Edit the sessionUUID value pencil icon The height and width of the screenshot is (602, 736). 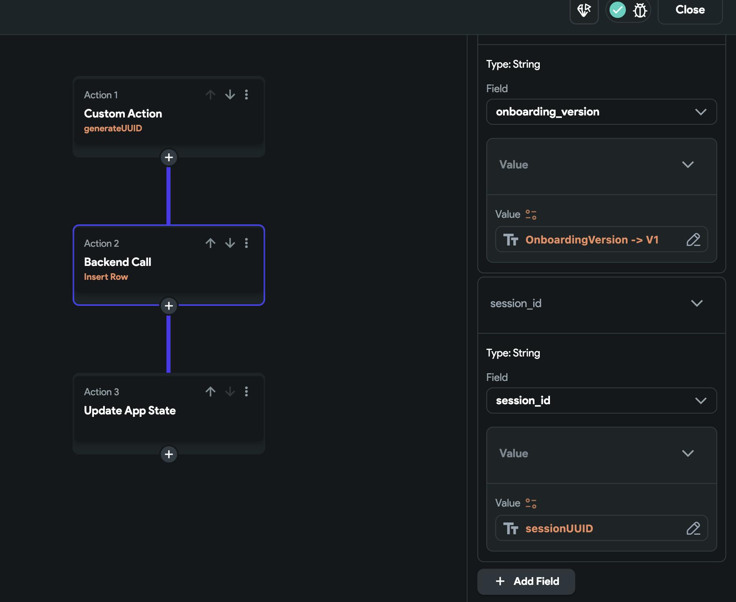[x=693, y=528]
